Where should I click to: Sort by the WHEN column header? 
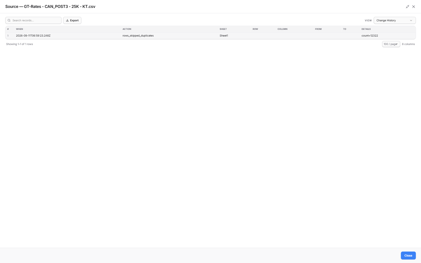tap(20, 29)
